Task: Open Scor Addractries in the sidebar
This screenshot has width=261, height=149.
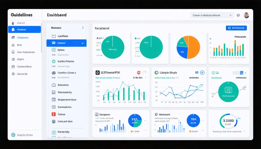Action: [26, 52]
